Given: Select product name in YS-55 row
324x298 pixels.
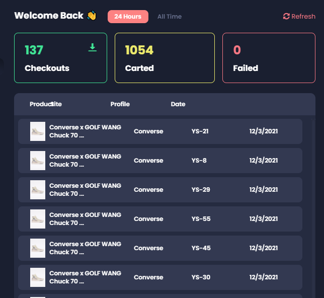Looking at the screenshot, I should point(85,219).
